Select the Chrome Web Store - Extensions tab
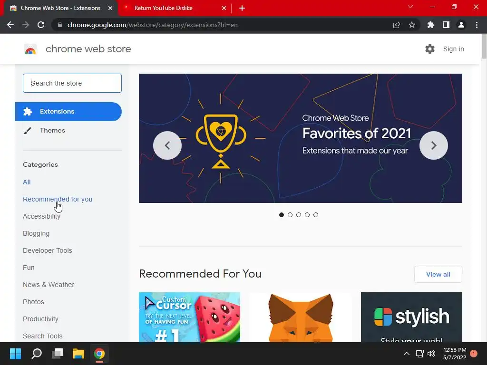This screenshot has width=487, height=365. click(x=61, y=8)
